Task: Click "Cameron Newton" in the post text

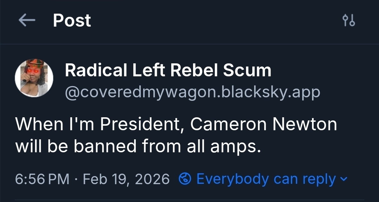Action: tap(264, 124)
